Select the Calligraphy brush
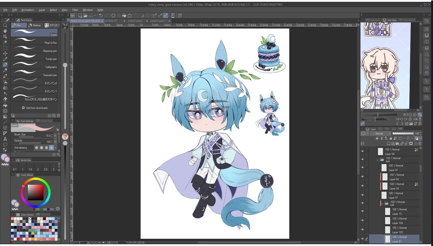Screen dimensions: 433x246 pyautogui.click(x=34, y=65)
